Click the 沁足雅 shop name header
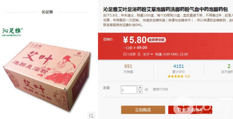233x119 pixels. [x=47, y=12]
